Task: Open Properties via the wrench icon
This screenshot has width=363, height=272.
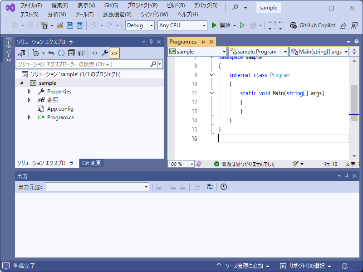Action: click(104, 53)
